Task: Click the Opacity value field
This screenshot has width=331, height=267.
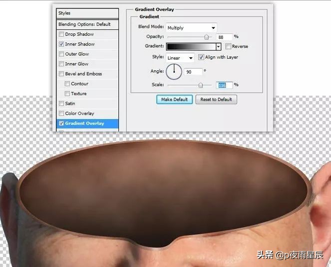Action: 224,37
